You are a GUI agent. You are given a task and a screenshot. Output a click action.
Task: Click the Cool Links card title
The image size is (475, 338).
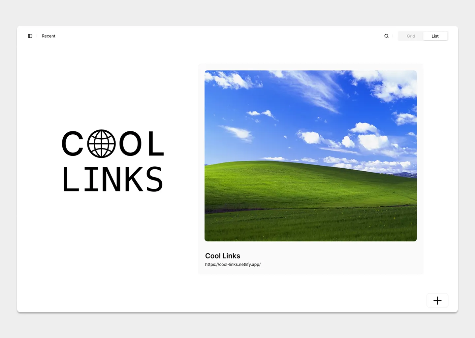[223, 256]
